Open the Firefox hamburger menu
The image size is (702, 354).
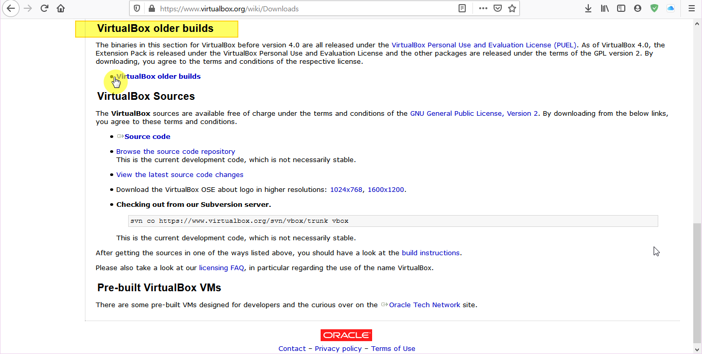pos(691,8)
